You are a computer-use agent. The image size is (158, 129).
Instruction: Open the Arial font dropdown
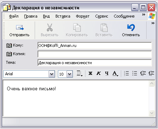[x=52, y=74]
